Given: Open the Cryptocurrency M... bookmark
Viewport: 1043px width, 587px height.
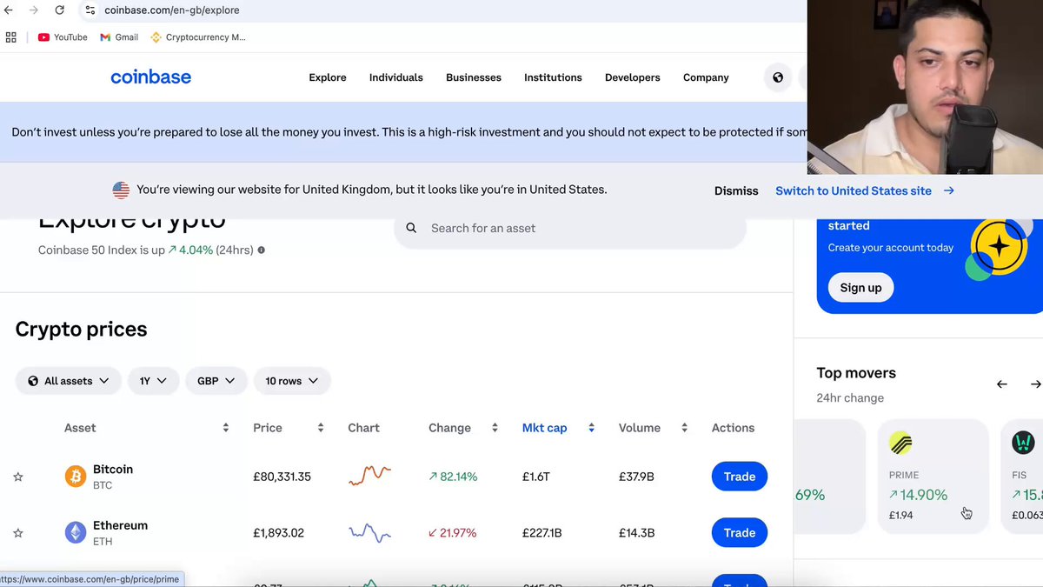Looking at the screenshot, I should point(198,37).
